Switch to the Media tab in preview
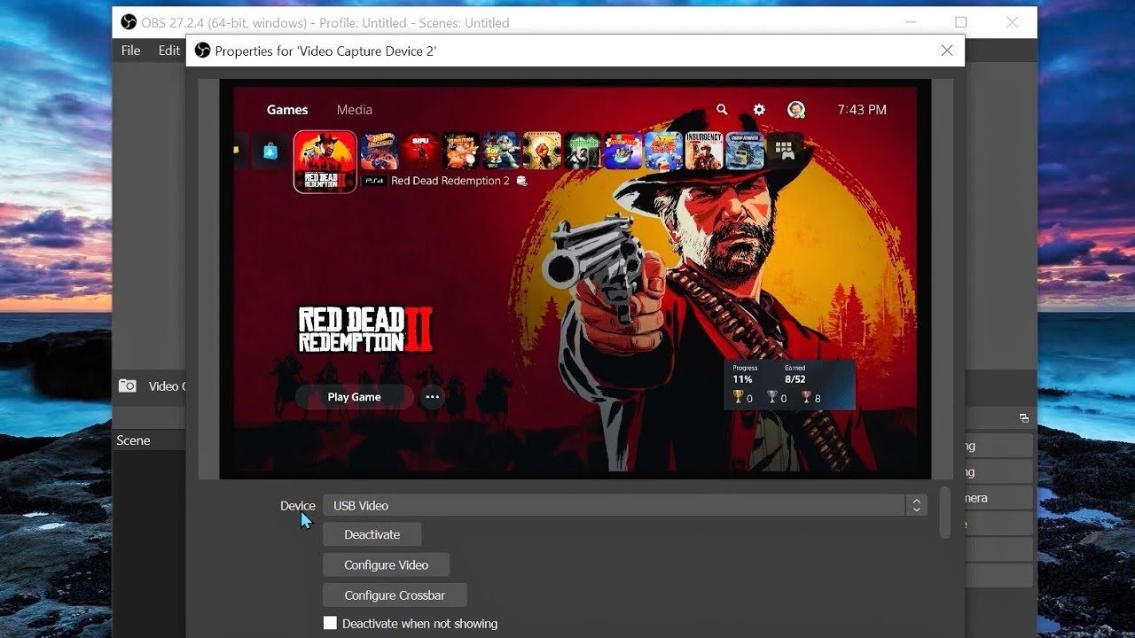This screenshot has height=638, width=1135. tap(355, 110)
